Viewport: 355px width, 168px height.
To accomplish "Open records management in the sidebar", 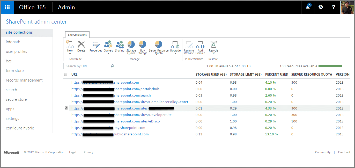I will point(24,80).
